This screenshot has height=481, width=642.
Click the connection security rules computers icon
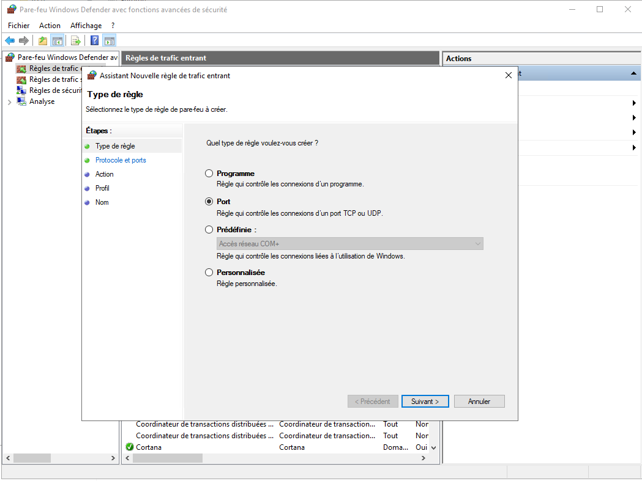coord(21,90)
